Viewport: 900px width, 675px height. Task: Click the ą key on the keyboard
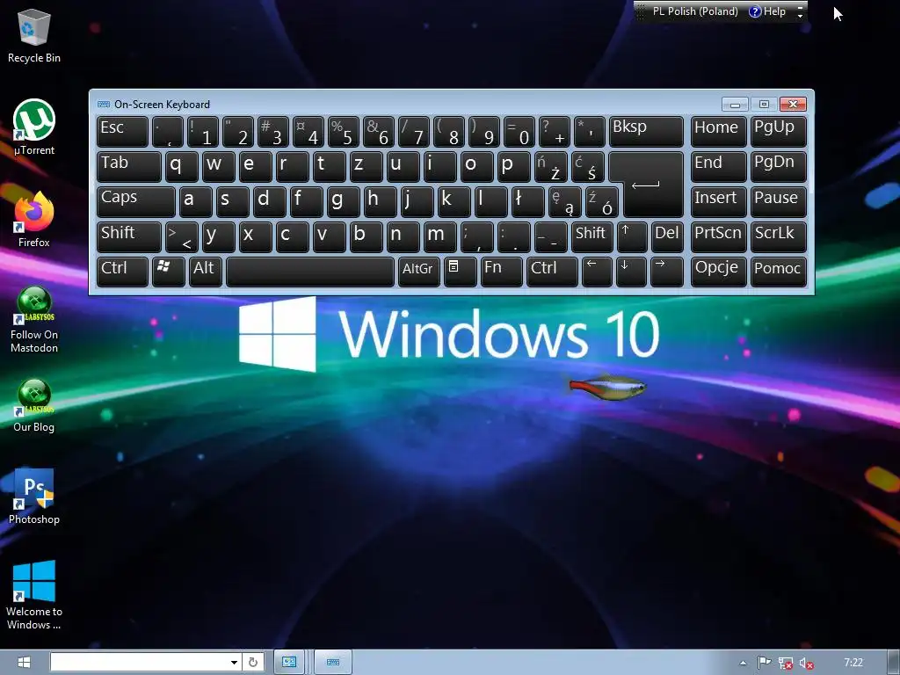tap(565, 201)
